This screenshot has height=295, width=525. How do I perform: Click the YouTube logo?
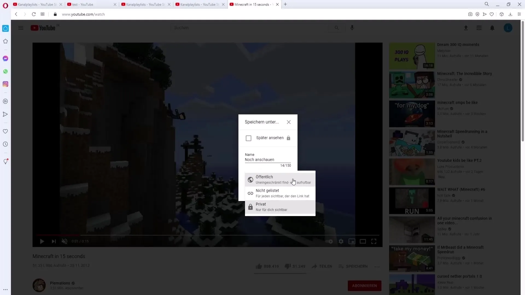coord(43,28)
